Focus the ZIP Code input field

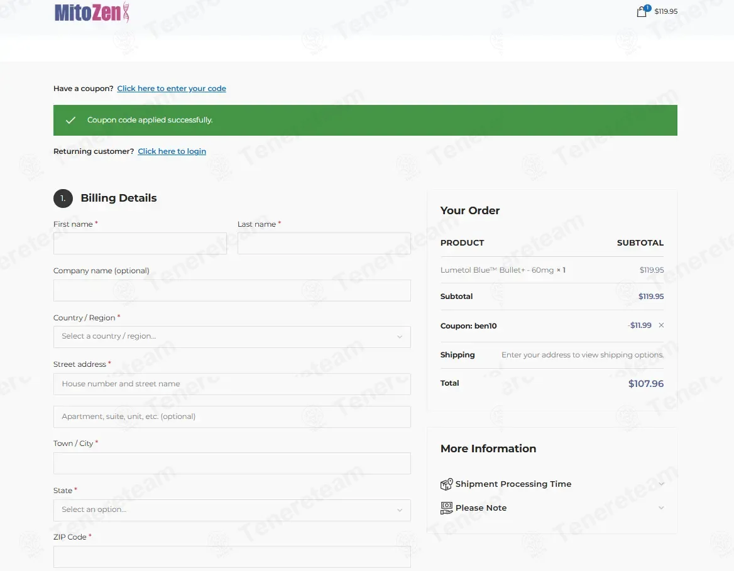click(x=232, y=557)
